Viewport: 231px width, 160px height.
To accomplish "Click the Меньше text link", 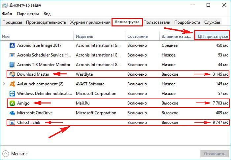I will 19,154.
